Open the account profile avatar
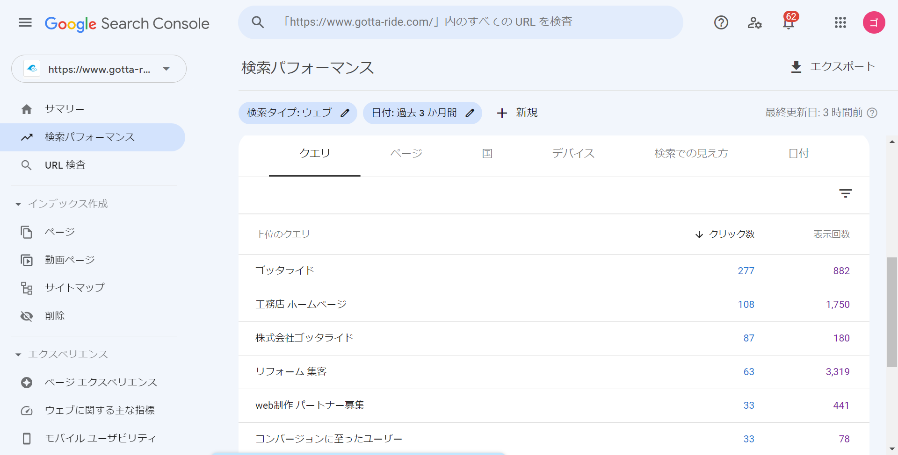Viewport: 898px width, 455px height. coord(874,22)
